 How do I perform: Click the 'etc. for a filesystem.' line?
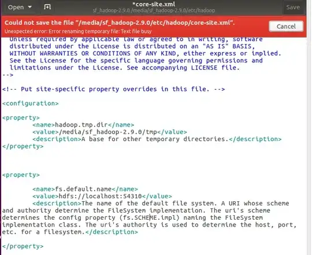[70, 232]
